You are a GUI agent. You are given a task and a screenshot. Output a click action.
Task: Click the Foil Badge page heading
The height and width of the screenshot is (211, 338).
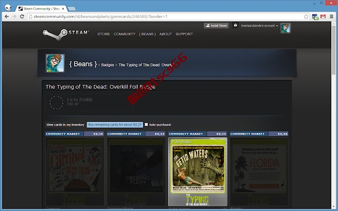100,87
